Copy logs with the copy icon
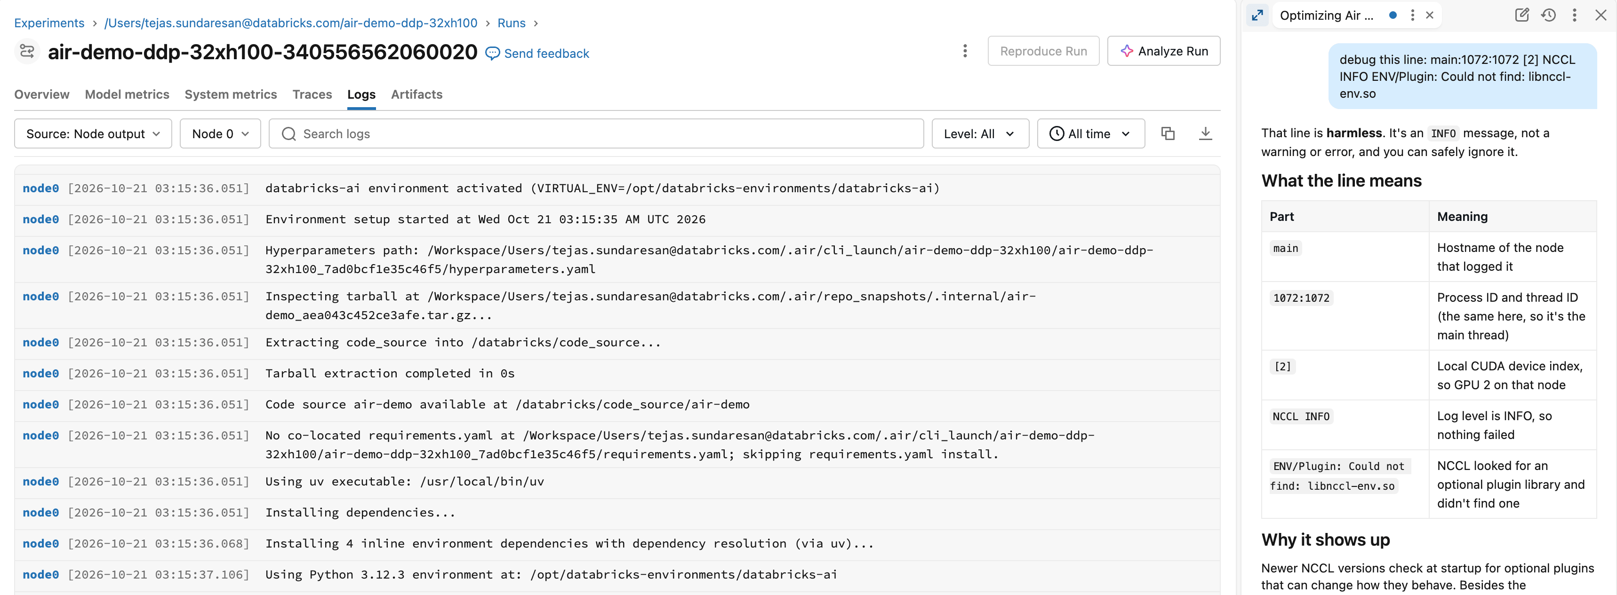1617x595 pixels. click(x=1168, y=133)
